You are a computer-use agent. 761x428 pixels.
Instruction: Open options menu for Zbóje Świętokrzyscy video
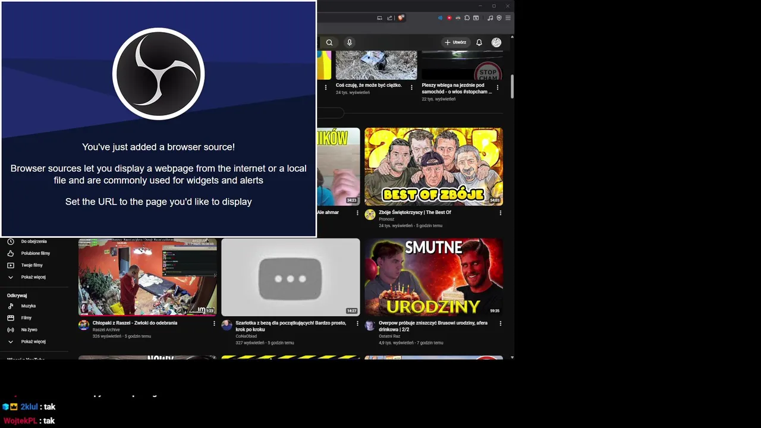click(x=500, y=213)
